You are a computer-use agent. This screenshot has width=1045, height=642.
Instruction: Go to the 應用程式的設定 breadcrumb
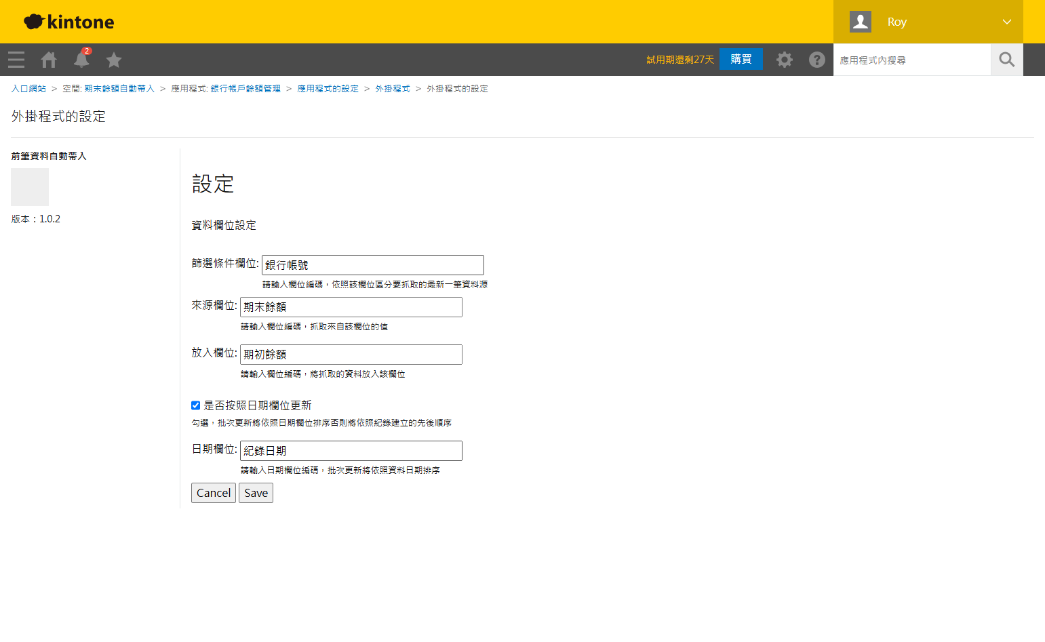[328, 89]
